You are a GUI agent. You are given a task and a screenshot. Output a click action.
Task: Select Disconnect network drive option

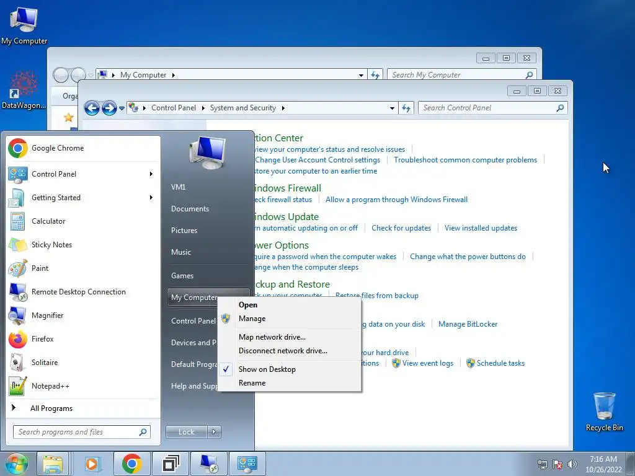click(289, 351)
